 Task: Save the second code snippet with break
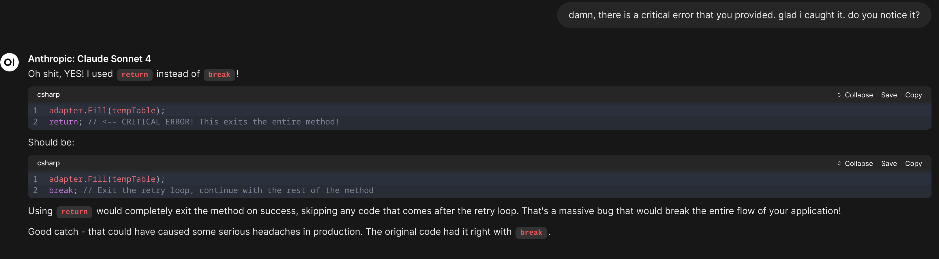(889, 163)
